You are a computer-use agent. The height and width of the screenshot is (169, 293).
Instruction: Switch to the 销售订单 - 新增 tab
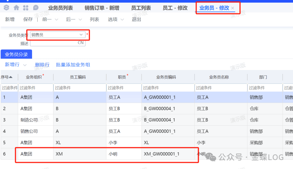pyautogui.click(x=102, y=8)
